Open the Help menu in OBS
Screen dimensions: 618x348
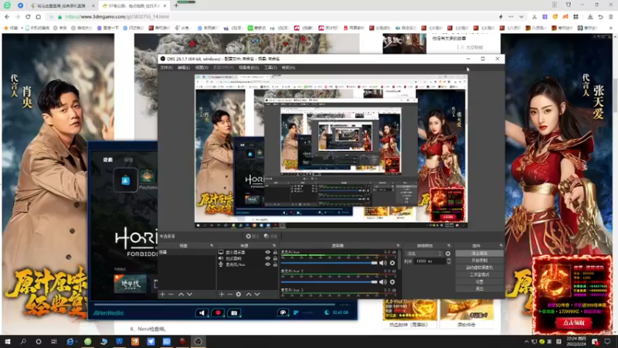[x=288, y=67]
